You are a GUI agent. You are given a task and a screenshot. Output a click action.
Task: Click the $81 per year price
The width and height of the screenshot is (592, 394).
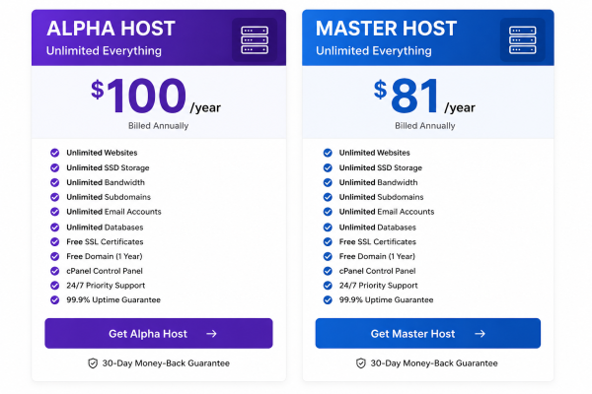click(424, 96)
